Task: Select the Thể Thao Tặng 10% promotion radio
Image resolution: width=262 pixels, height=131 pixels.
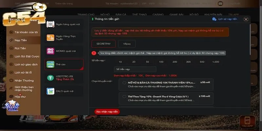Action: 124,96
